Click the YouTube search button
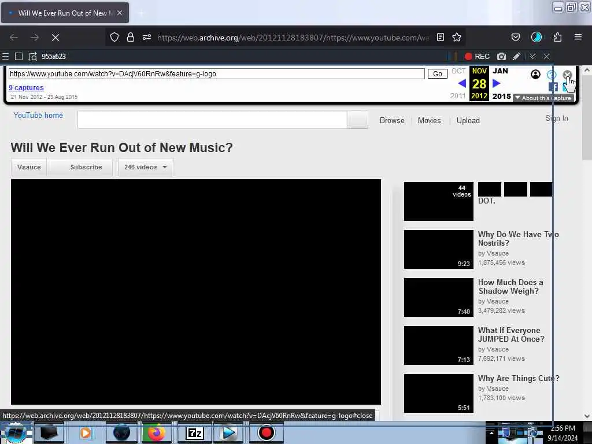 tap(357, 120)
